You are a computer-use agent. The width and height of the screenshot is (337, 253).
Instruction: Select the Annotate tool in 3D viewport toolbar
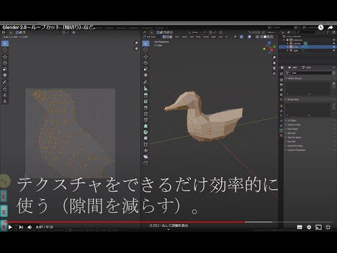[x=145, y=82]
